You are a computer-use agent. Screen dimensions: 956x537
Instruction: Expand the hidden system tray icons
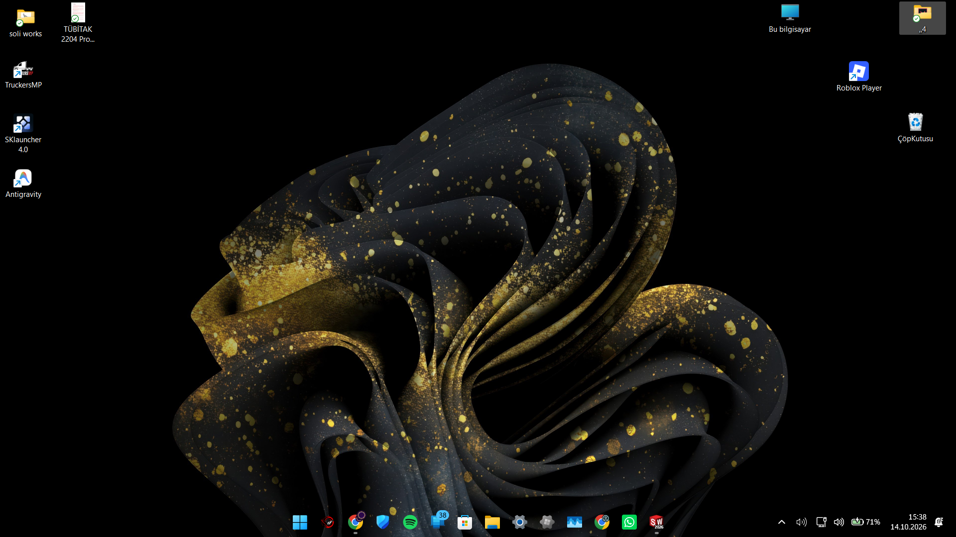pos(782,522)
